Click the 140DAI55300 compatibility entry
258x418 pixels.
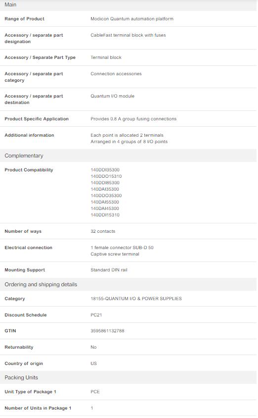[x=104, y=202]
